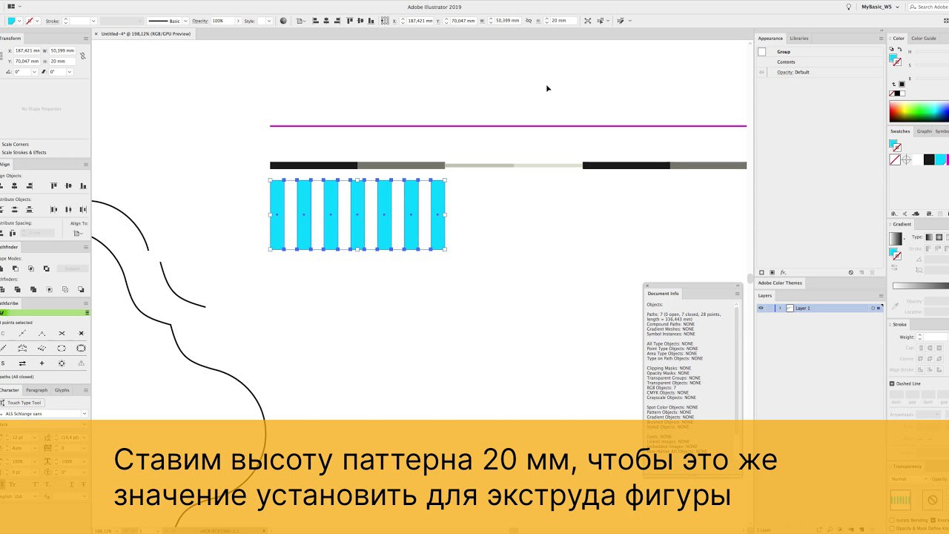Open the Basic brush definition dropdown
The height and width of the screenshot is (534, 949).
(x=185, y=21)
